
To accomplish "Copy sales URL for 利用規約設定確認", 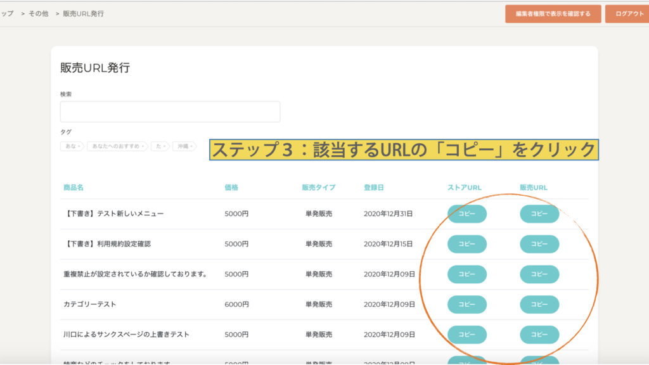I will click(x=539, y=244).
